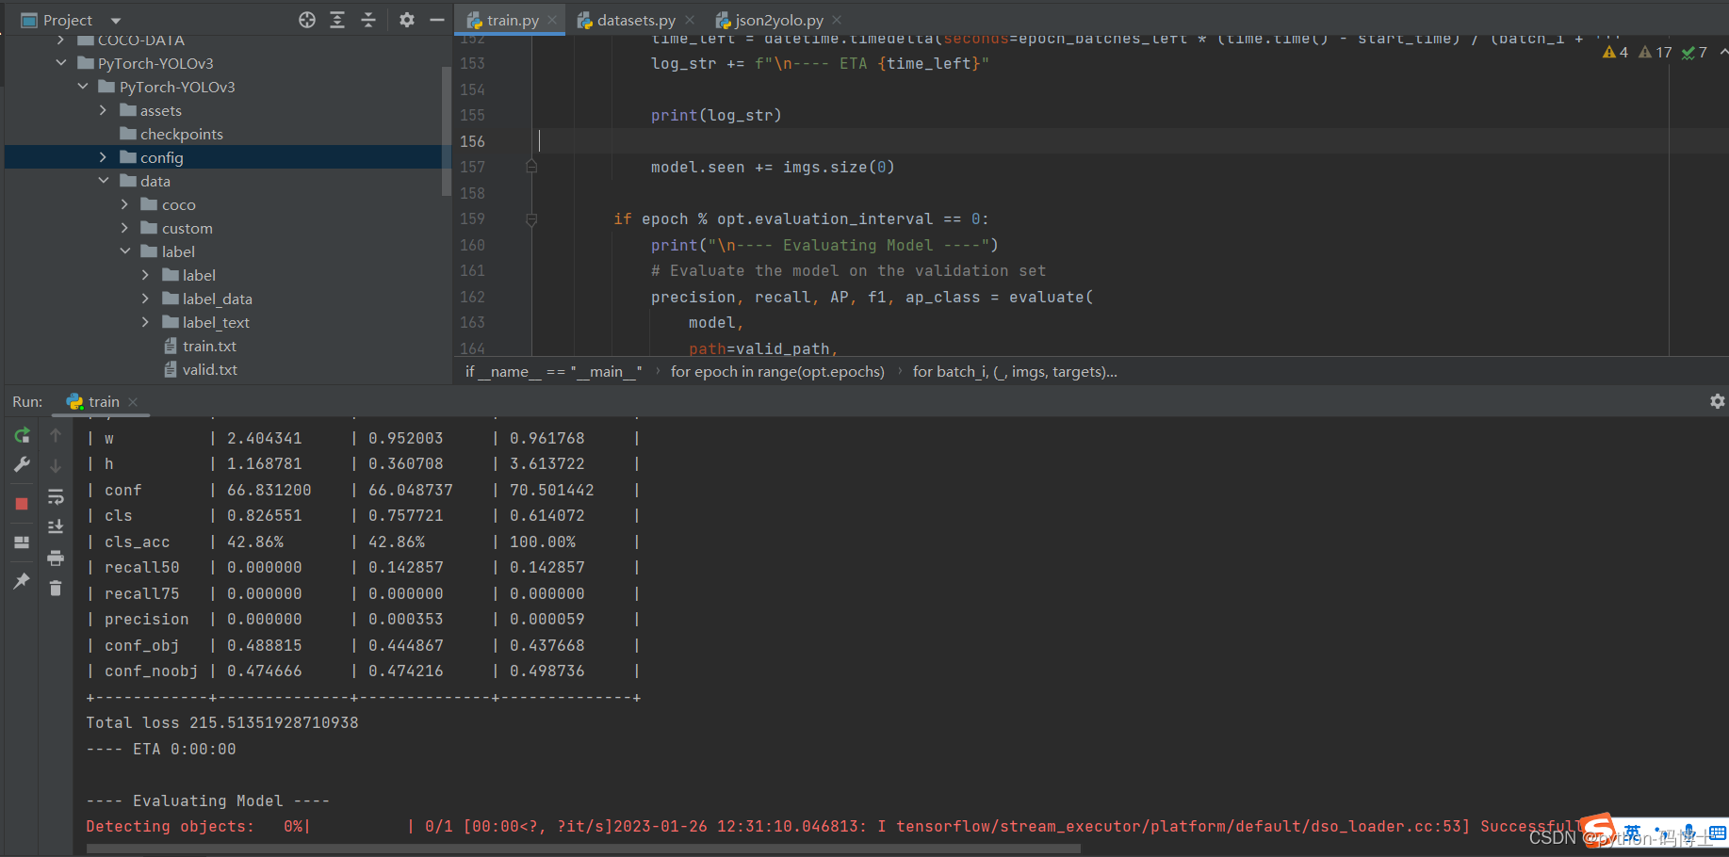Screen dimensions: 1729x857
Task: Click fold marker at line 157
Action: coord(531,167)
